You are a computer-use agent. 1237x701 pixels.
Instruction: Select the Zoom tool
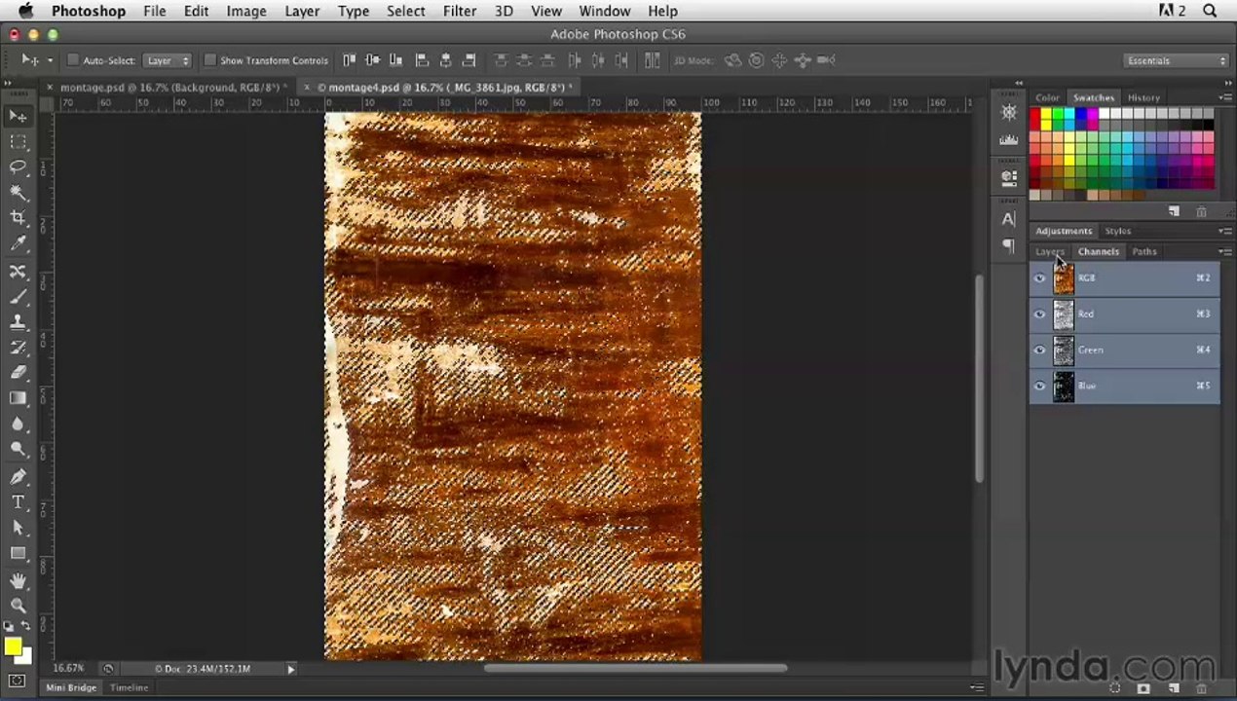[x=18, y=606]
